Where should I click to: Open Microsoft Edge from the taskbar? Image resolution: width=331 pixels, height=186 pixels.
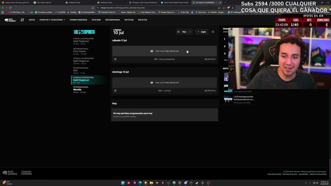pos(140,183)
